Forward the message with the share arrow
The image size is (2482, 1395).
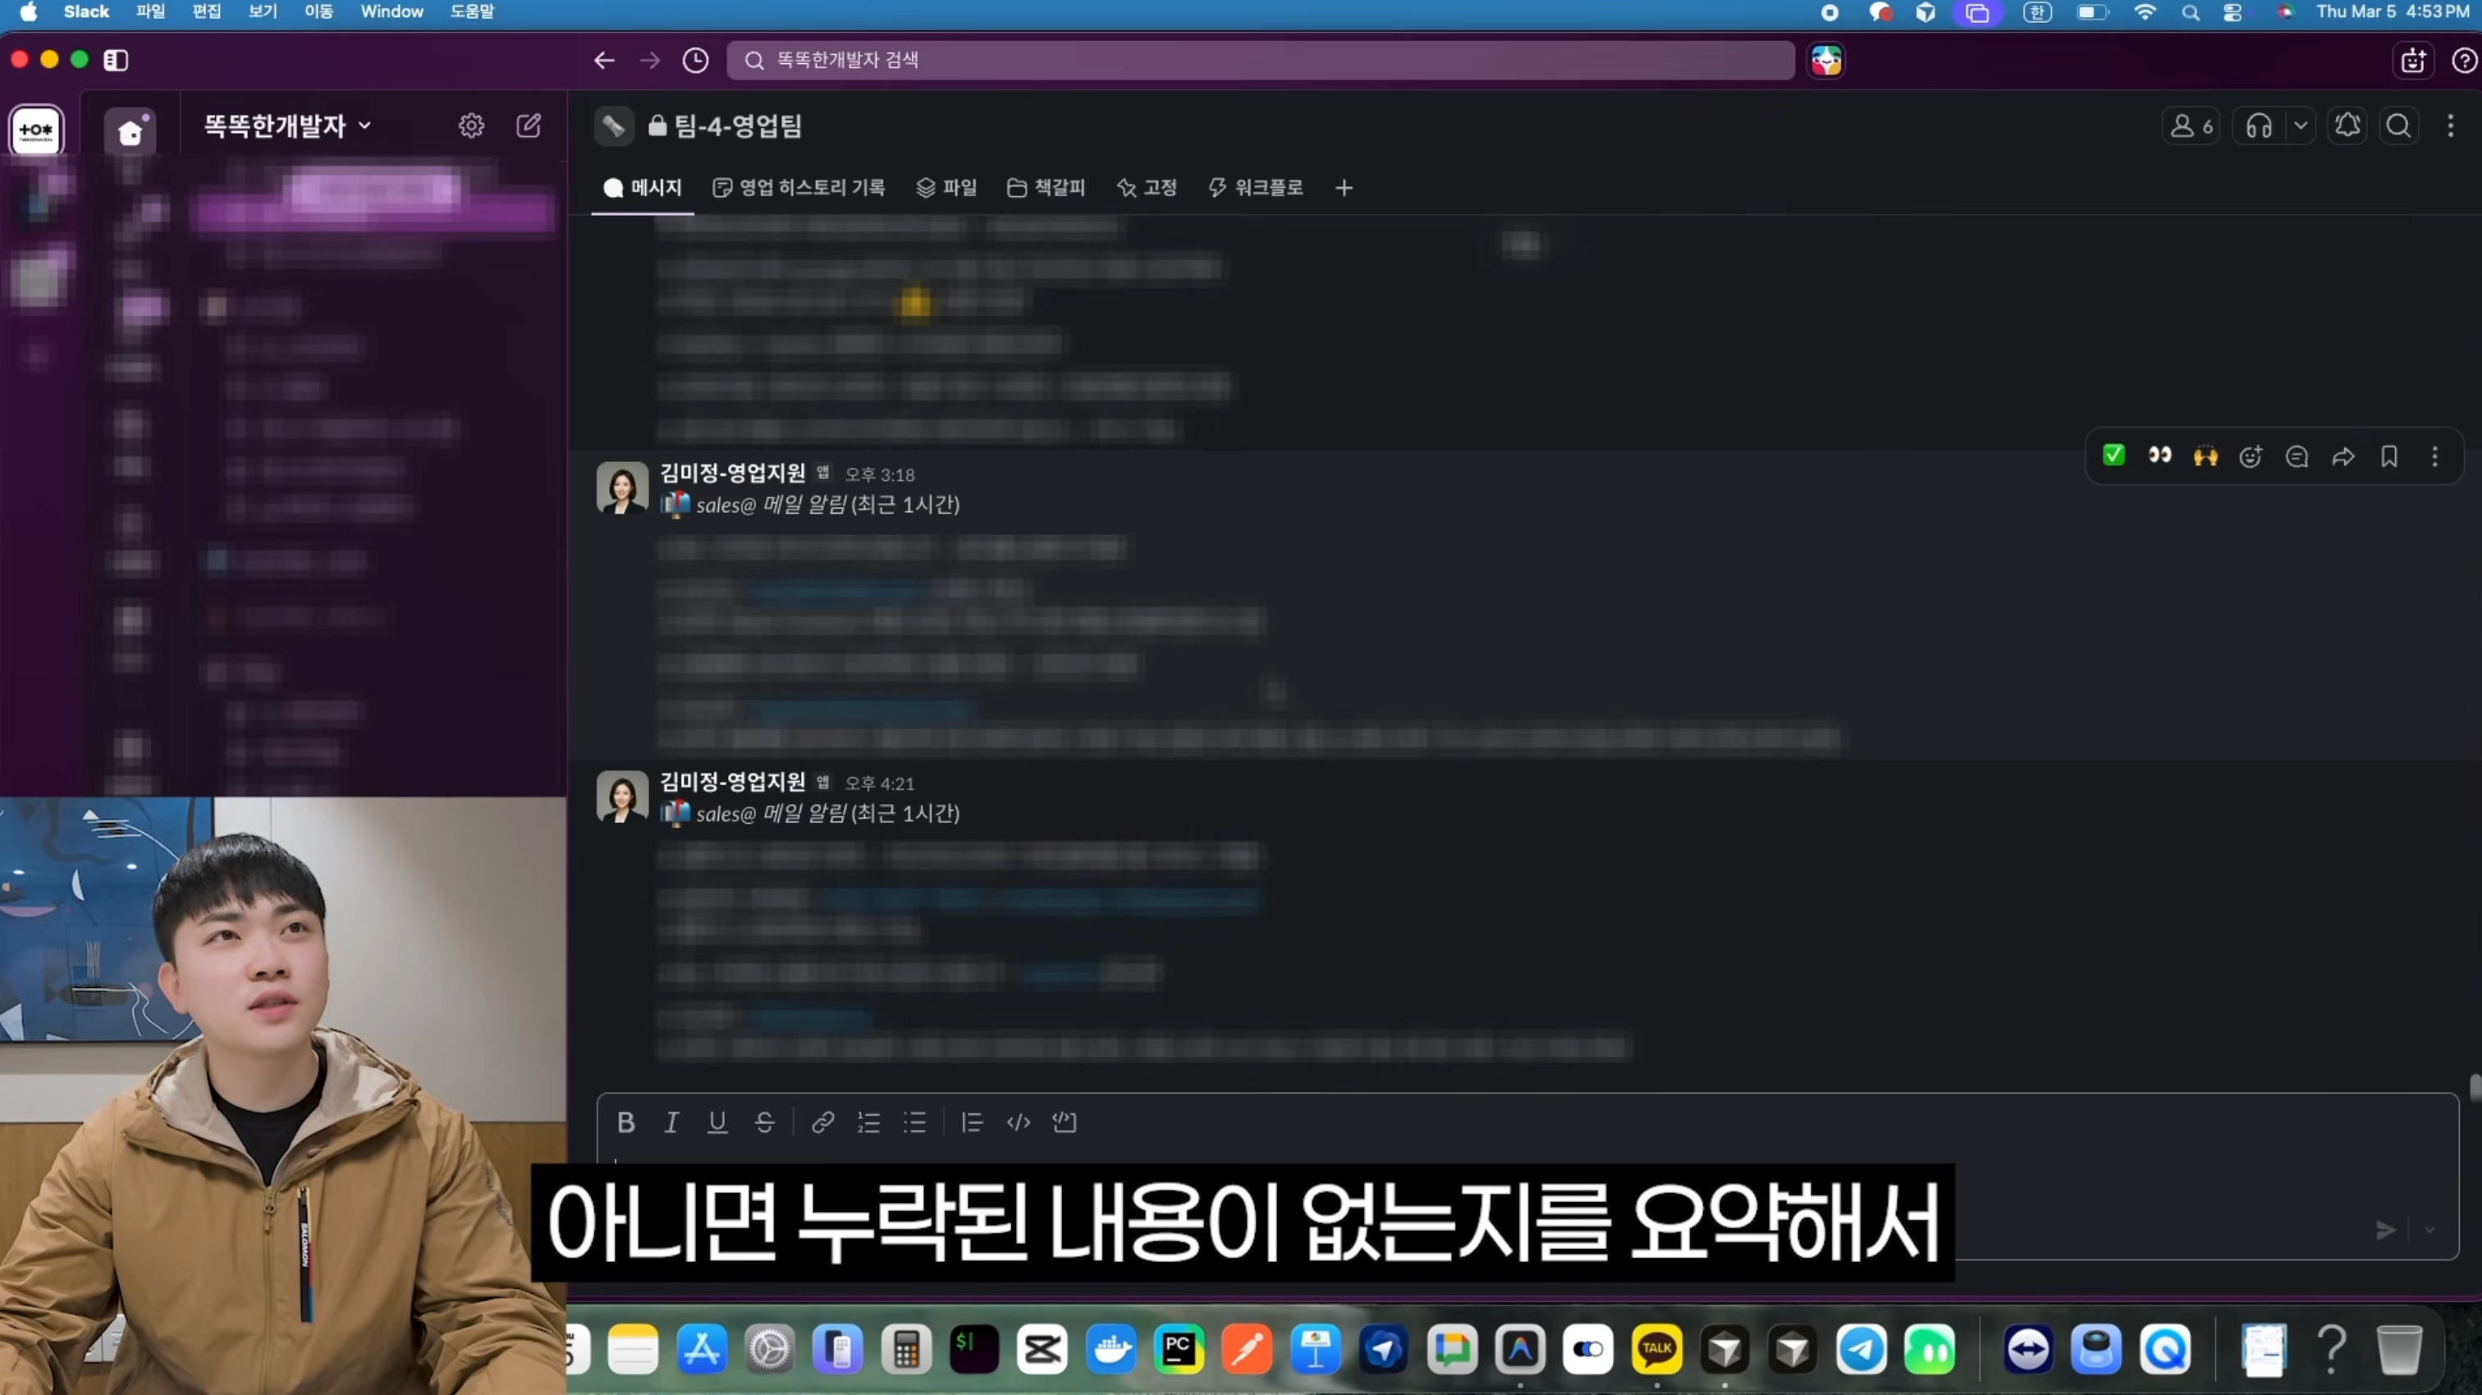[2342, 456]
